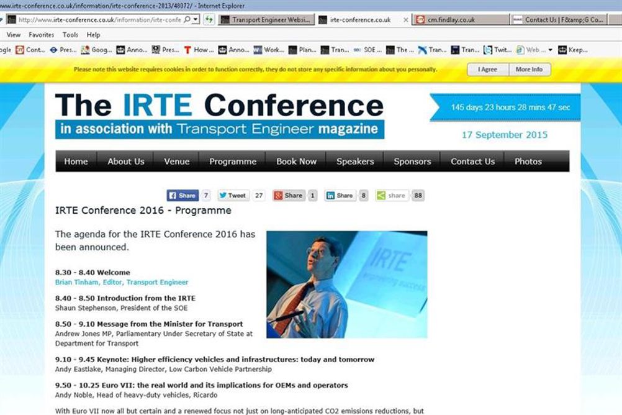Click 'Andy Noble, Head of heavy-duty vehicles' line
622x415 pixels.
136,395
